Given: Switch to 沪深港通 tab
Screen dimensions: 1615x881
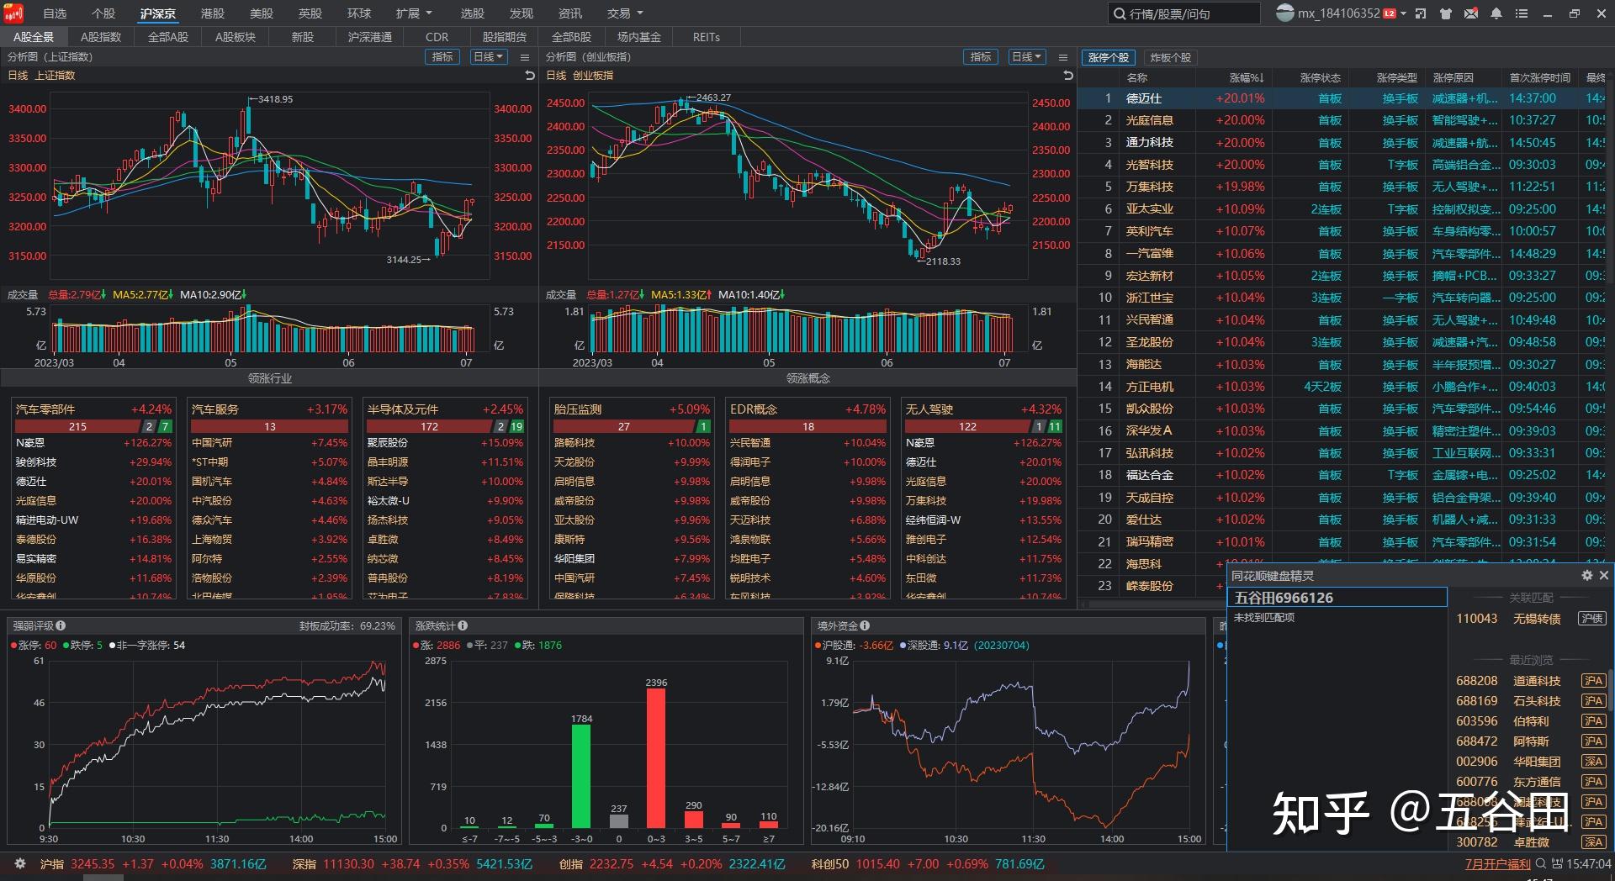Looking at the screenshot, I should [x=370, y=37].
